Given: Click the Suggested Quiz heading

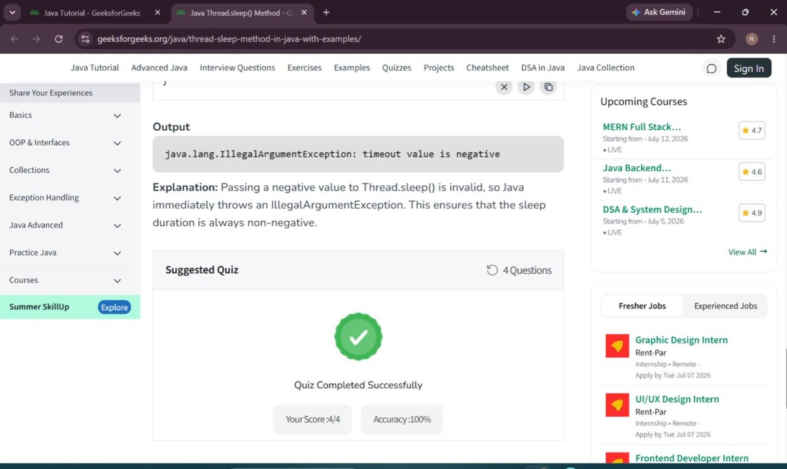Looking at the screenshot, I should coord(202,270).
